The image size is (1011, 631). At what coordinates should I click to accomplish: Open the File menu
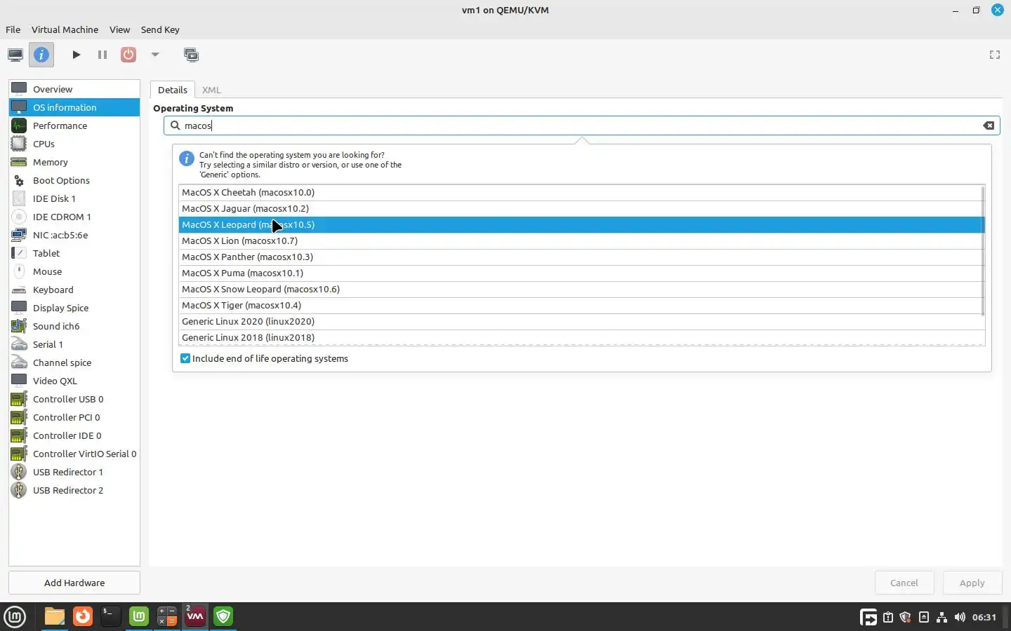13,29
